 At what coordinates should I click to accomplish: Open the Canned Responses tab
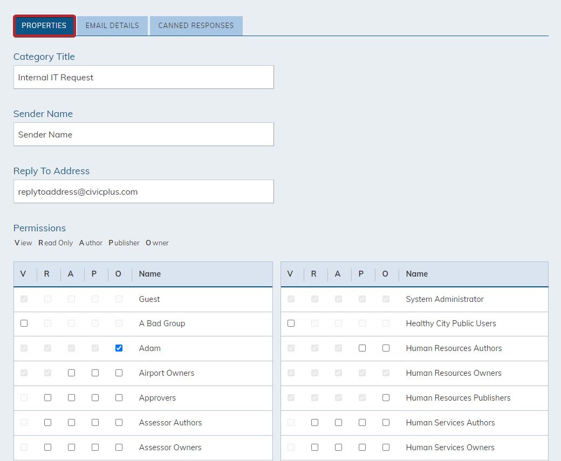pyautogui.click(x=196, y=26)
